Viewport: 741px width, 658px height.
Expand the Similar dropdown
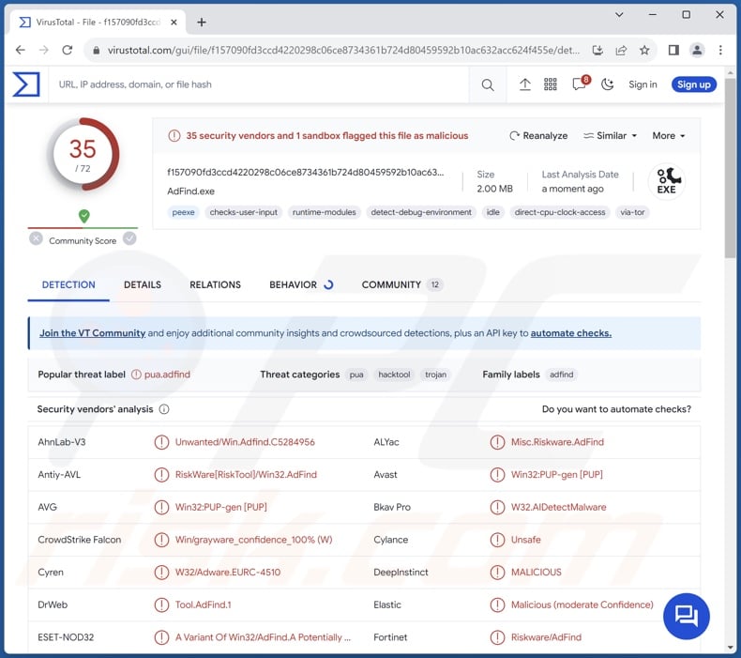click(x=610, y=136)
